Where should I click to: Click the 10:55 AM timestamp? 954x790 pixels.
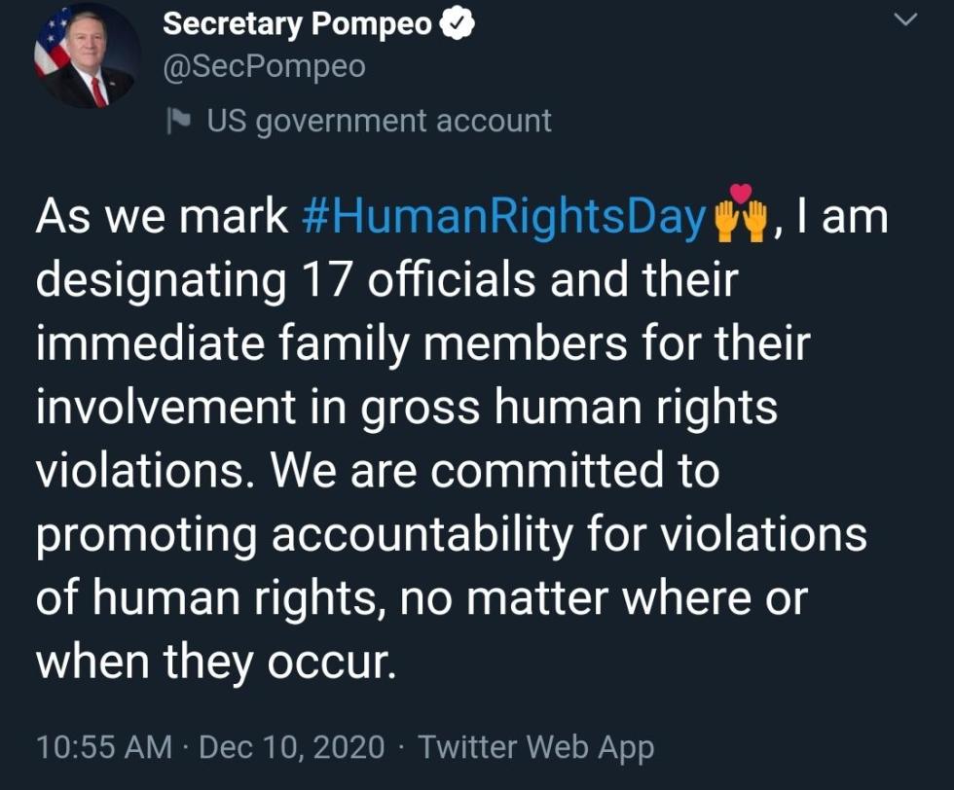pos(104,747)
